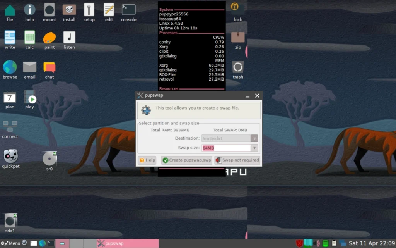This screenshot has width=396, height=248.
Task: Select the first pink desktop pager
Action: [x=62, y=243]
